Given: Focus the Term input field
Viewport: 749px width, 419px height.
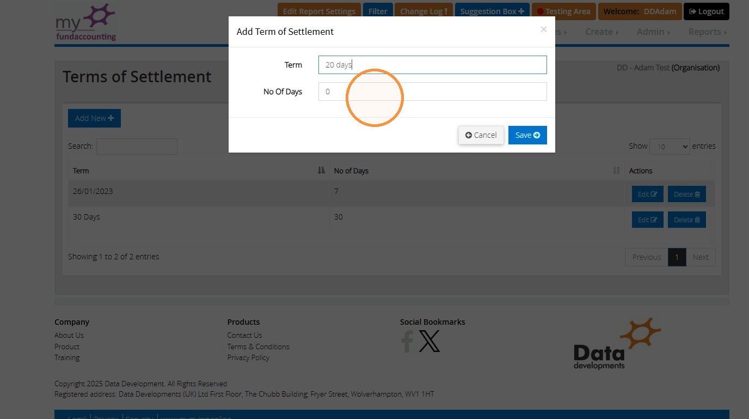Looking at the screenshot, I should tap(433, 65).
